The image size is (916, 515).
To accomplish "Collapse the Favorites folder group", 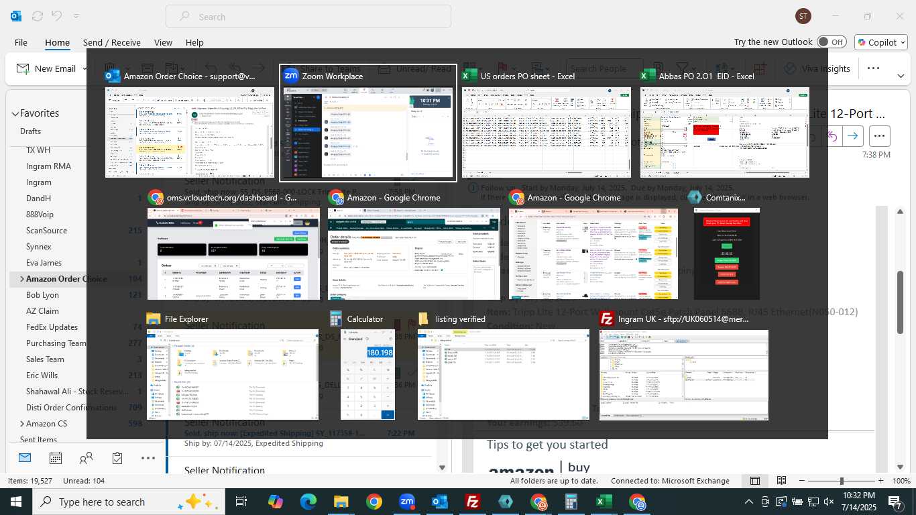I will 15,114.
